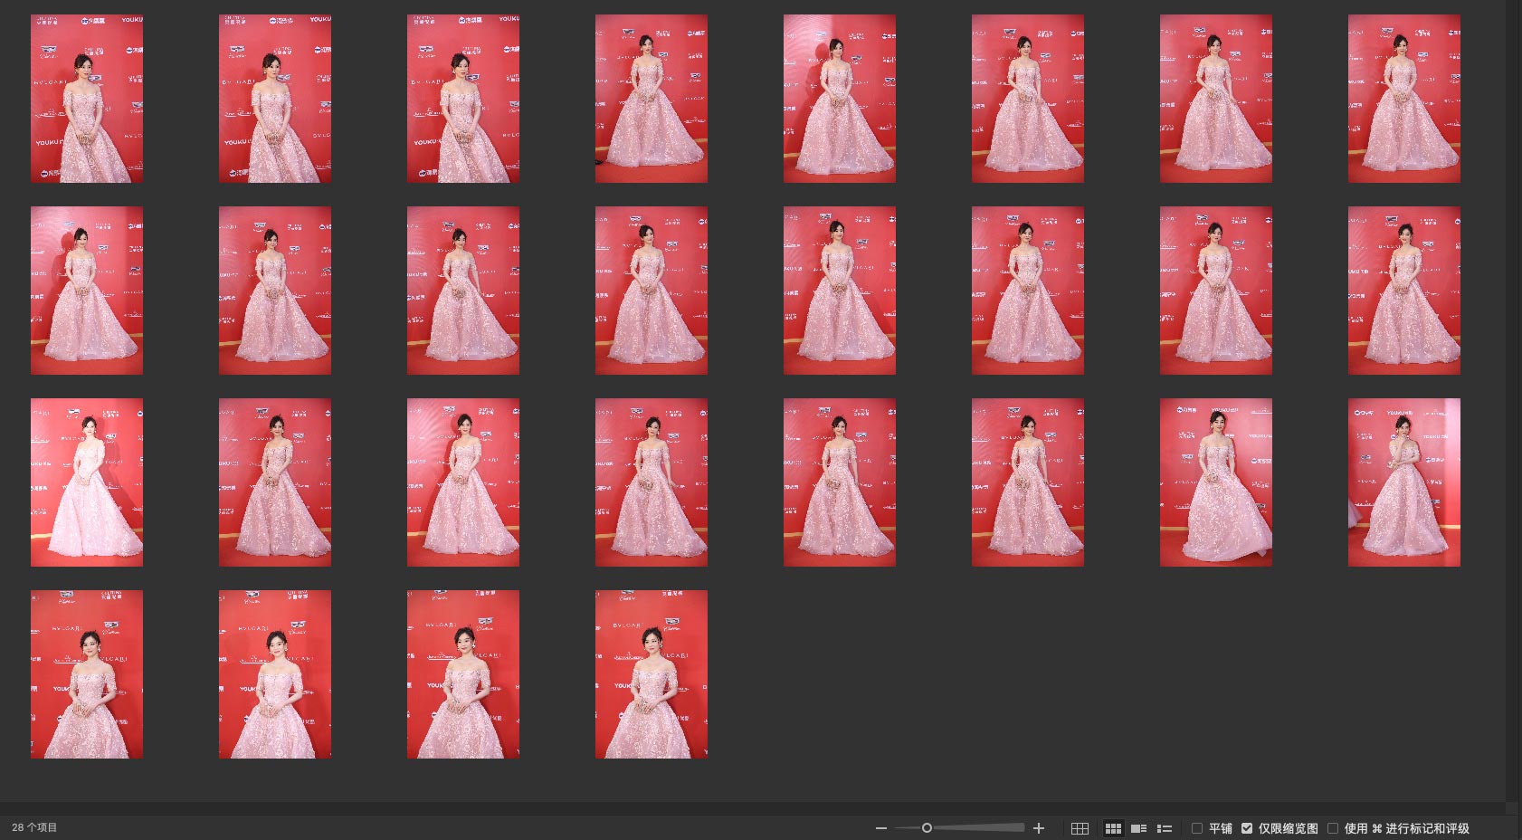1522x840 pixels.
Task: Select the first thumbnail in the bottom row
Action: (x=87, y=674)
